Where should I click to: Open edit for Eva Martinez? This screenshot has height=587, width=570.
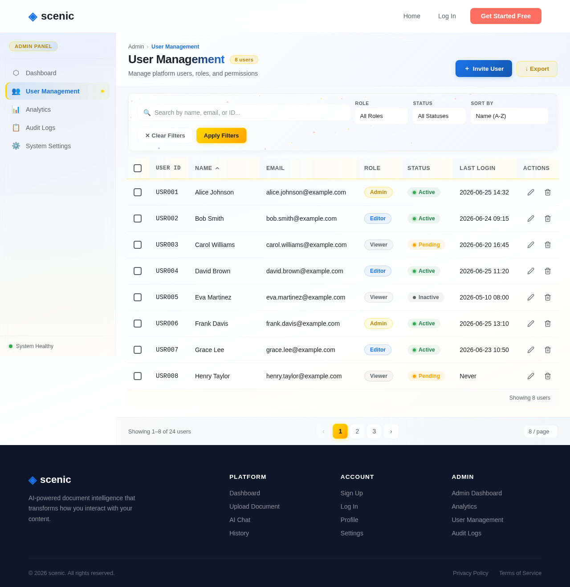click(531, 297)
